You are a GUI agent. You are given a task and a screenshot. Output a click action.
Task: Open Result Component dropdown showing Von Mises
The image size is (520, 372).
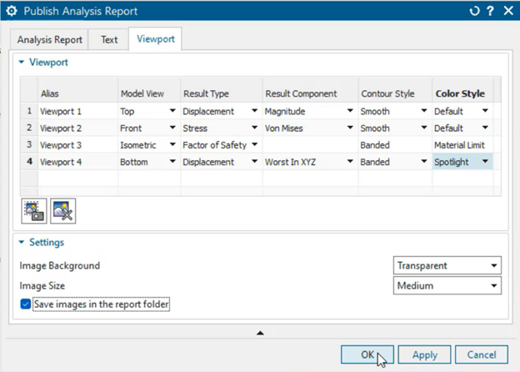pos(350,128)
